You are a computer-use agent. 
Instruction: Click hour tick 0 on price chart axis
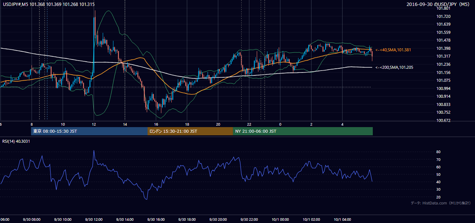280,124
